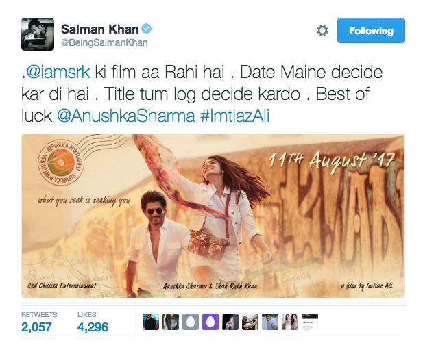Open the tweet author's profile picture

point(38,34)
